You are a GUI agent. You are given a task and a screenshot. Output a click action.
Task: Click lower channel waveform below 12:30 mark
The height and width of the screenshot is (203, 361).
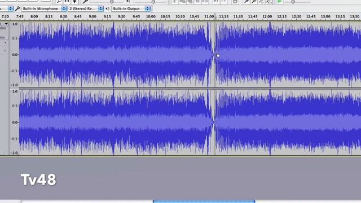point(296,122)
